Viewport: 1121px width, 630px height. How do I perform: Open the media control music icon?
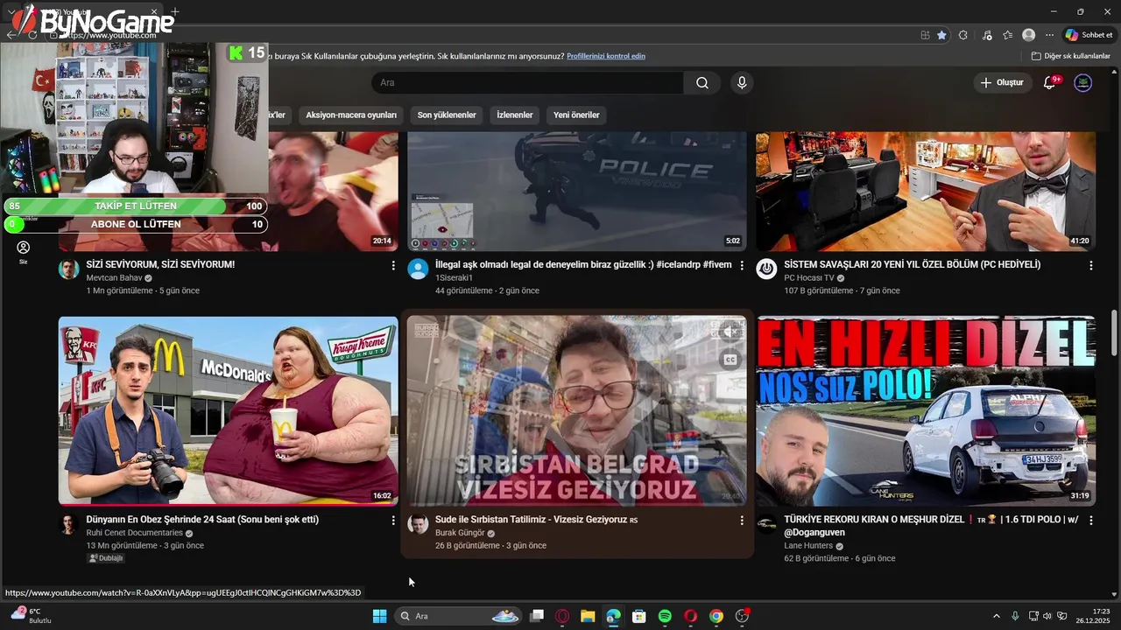pyautogui.click(x=988, y=35)
